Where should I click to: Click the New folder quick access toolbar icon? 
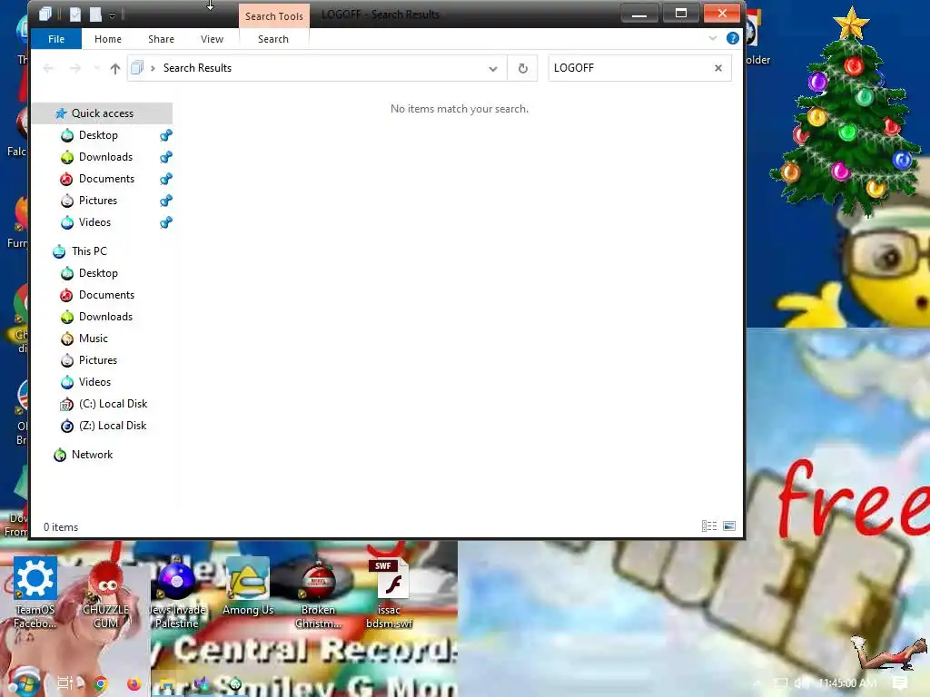point(94,15)
